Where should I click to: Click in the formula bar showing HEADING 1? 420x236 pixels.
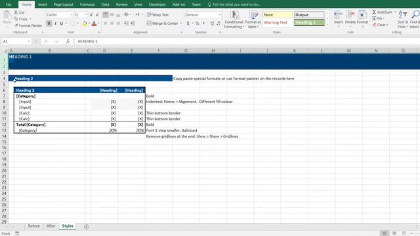click(x=247, y=41)
